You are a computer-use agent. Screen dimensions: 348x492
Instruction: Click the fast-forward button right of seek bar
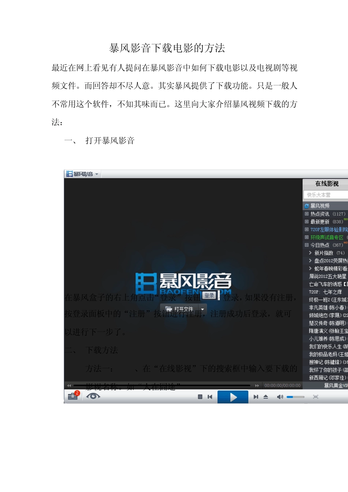(257, 385)
